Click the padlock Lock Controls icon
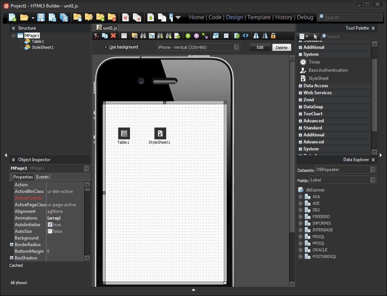387x296 pixels. pyautogui.click(x=273, y=36)
